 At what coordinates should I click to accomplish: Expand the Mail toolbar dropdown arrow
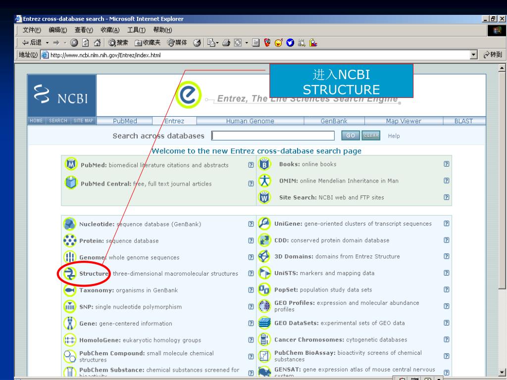(217, 43)
